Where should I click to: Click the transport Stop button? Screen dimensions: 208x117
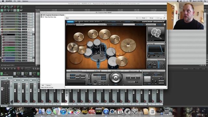pos(5,69)
